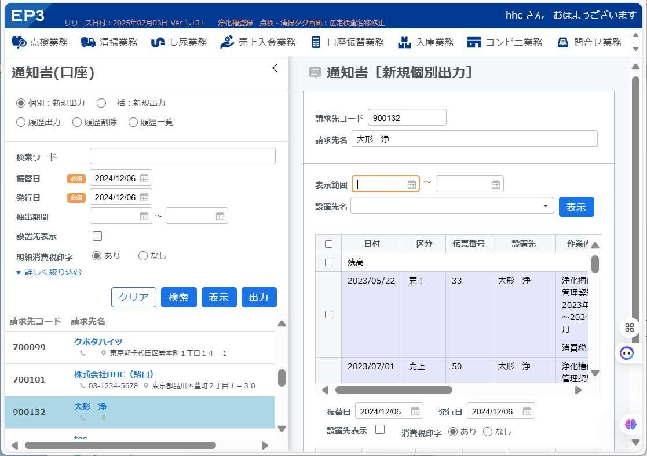Open 点検業務 menu
This screenshot has height=456, width=647.
pyautogui.click(x=39, y=42)
